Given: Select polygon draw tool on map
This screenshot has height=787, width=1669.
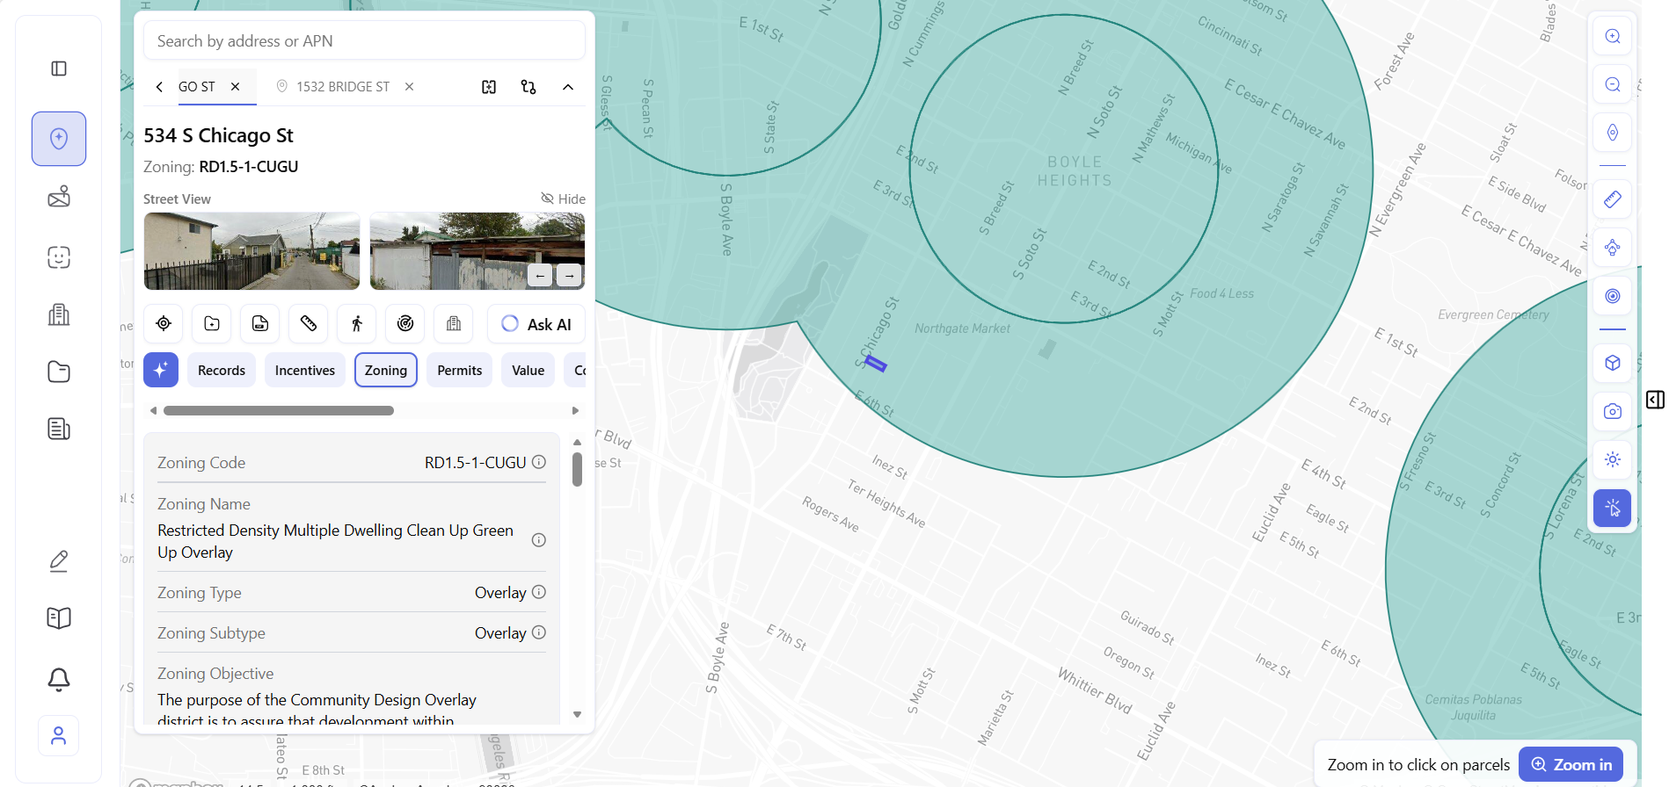Looking at the screenshot, I should pos(1613,248).
